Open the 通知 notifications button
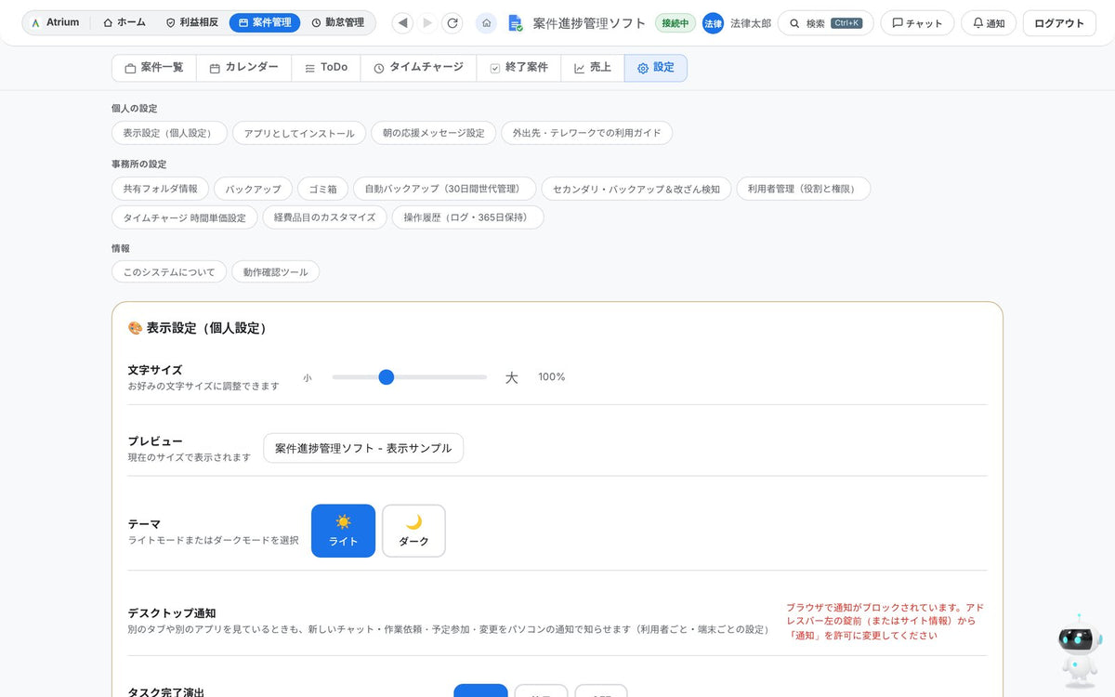Viewport: 1115px width, 697px height. (989, 23)
